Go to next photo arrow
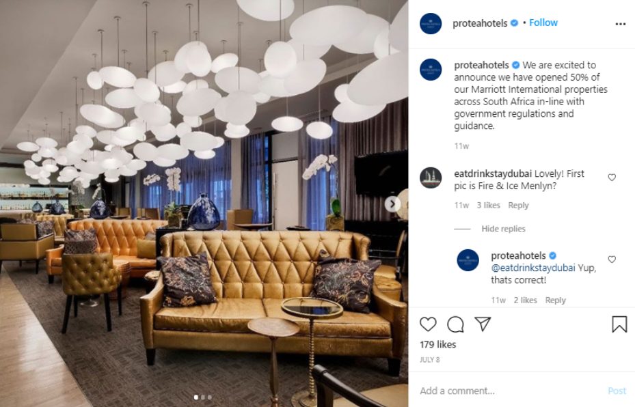Image resolution: width=635 pixels, height=407 pixels. [x=392, y=204]
